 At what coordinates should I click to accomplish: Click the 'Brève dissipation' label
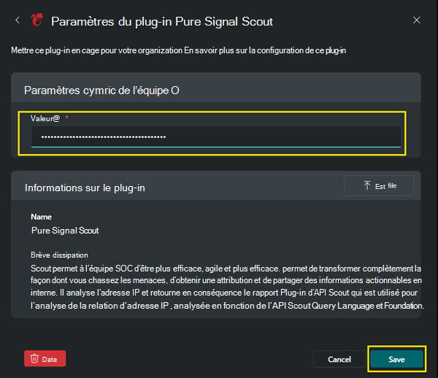(59, 255)
